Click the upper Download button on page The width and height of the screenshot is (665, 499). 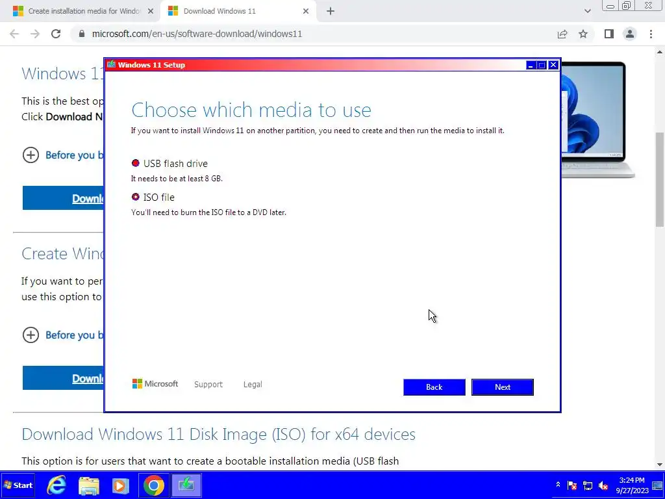63,198
